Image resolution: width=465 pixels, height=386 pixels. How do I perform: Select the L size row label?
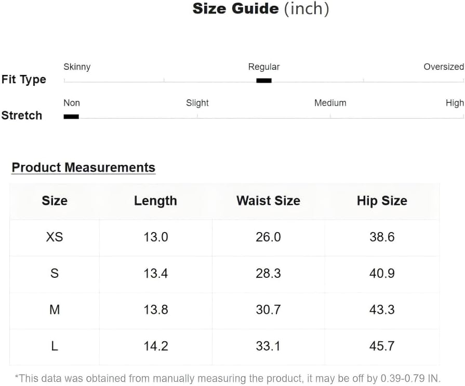pyautogui.click(x=55, y=346)
